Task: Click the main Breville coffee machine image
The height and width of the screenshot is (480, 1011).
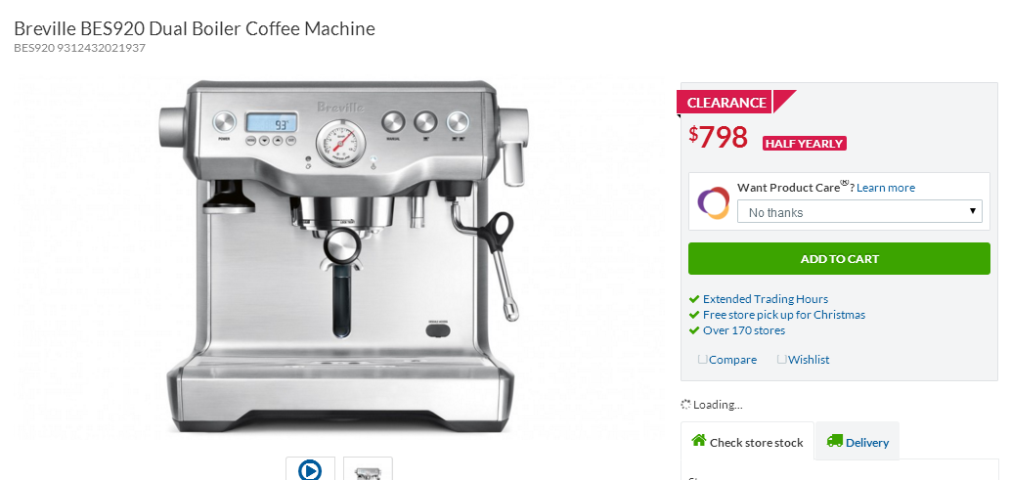Action: (344, 256)
